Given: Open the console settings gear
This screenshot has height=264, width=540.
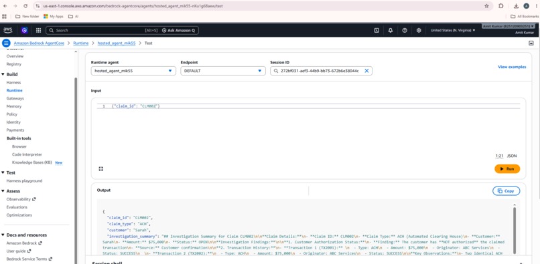Looking at the screenshot, I should tap(419, 30).
